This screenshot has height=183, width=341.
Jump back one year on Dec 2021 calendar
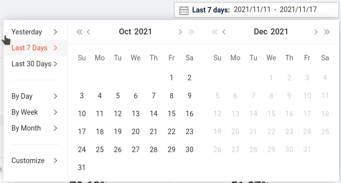(x=215, y=32)
